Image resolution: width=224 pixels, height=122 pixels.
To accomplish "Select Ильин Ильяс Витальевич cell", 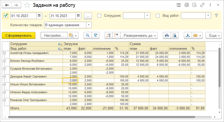I will (36, 84).
